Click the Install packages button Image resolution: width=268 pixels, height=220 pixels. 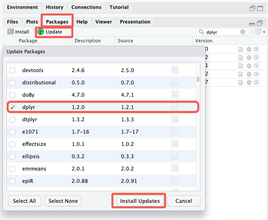tap(18, 32)
